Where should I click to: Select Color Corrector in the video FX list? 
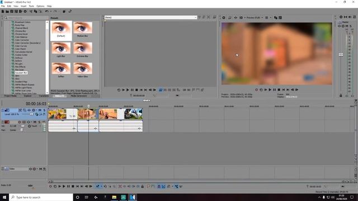pyautogui.click(x=22, y=40)
